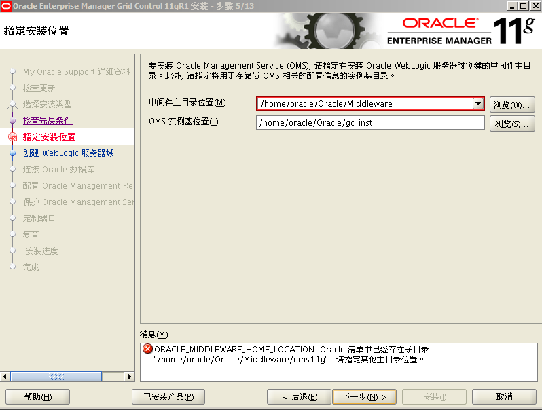
Task: Click the 帮助(H) help button
Action: tap(37, 397)
